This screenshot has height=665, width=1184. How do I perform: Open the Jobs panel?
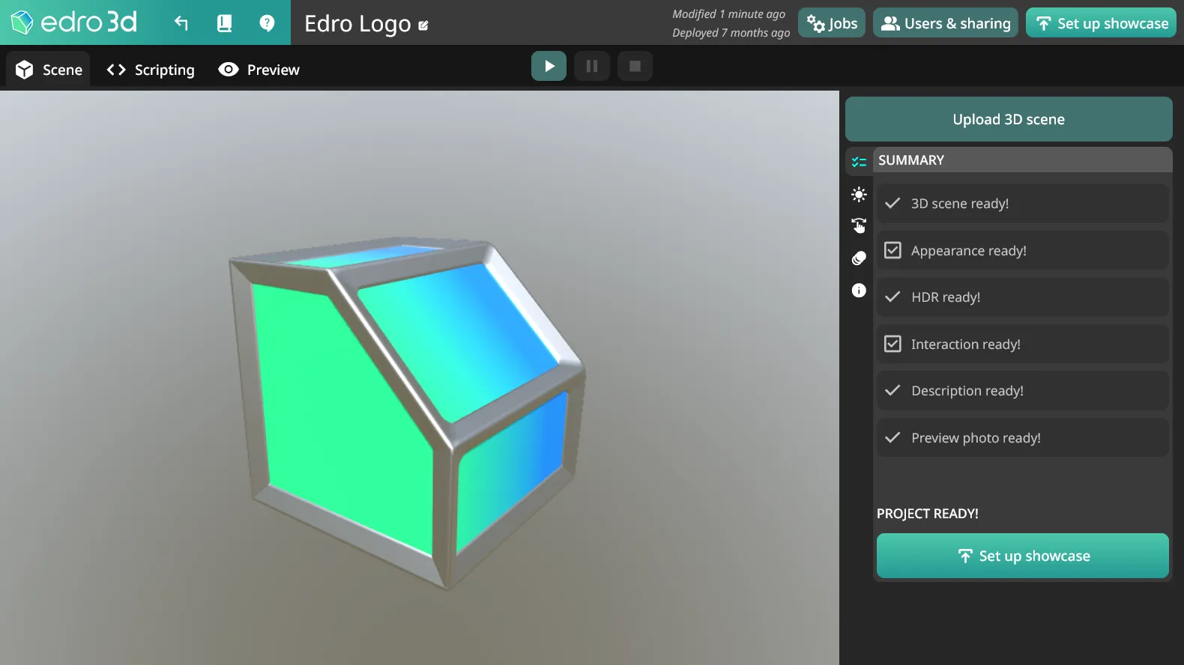[832, 23]
